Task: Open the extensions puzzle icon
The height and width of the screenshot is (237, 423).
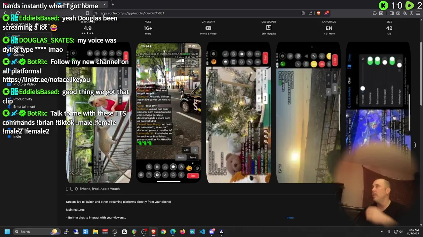Action: point(374,13)
